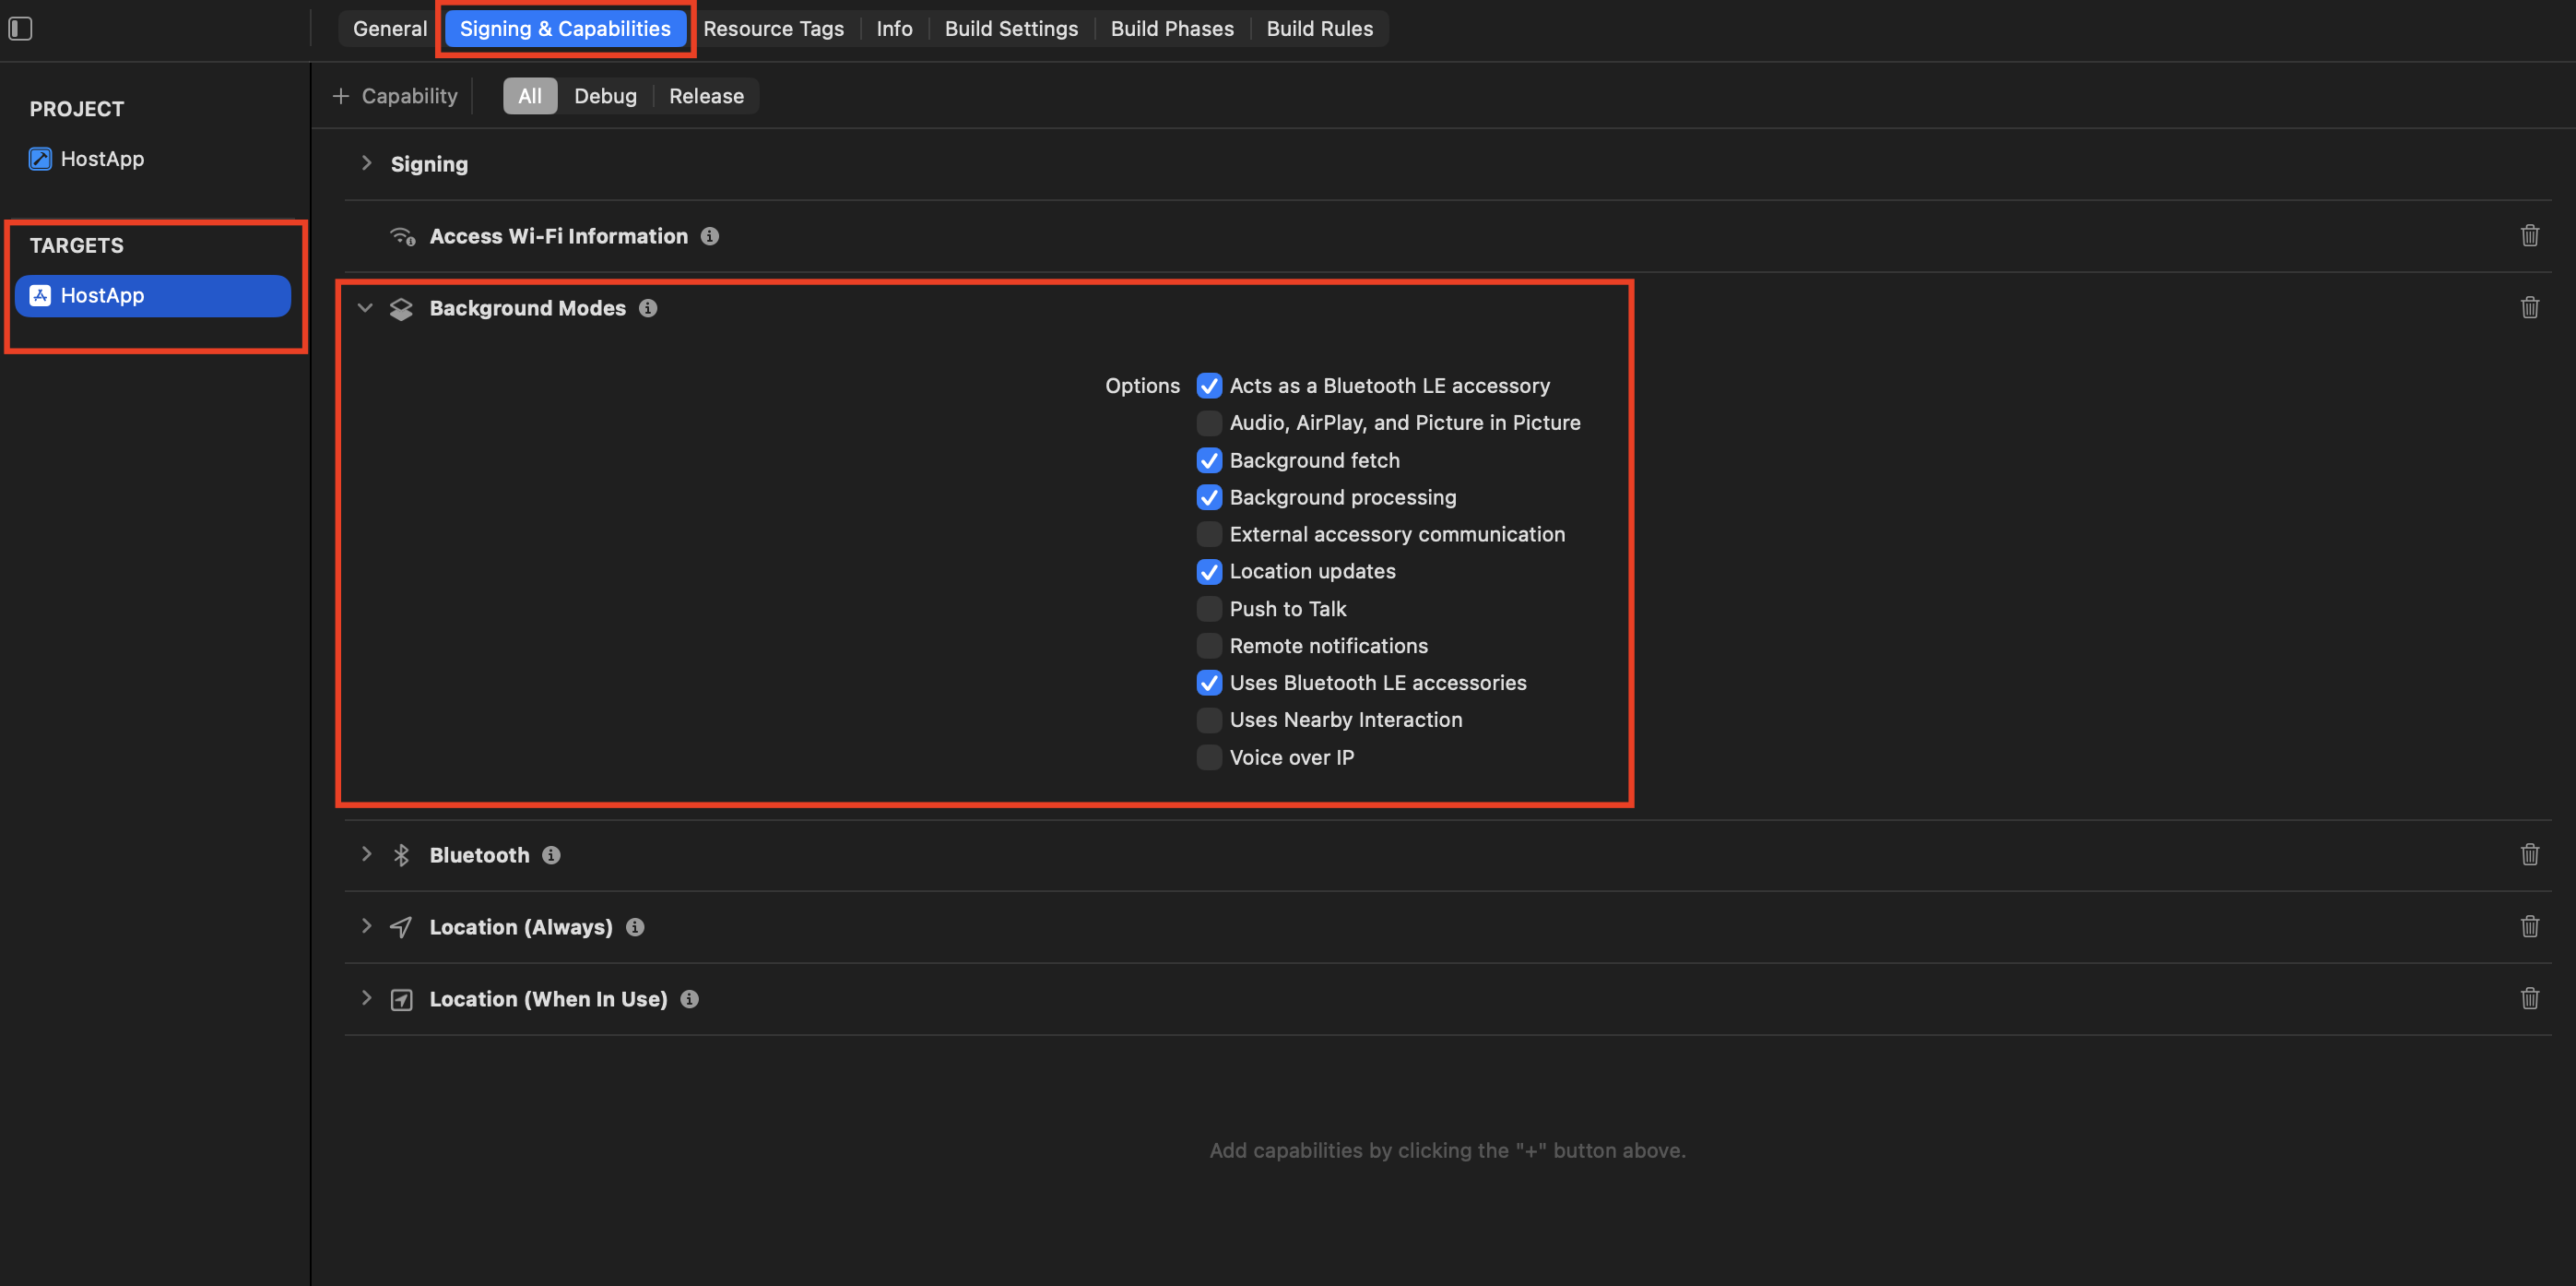Expand Location (When In Use) section
This screenshot has width=2576, height=1286.
click(x=366, y=998)
